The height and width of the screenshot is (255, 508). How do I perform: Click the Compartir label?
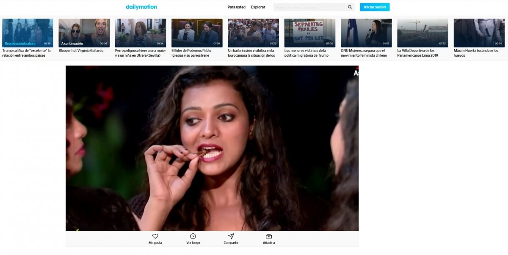(x=231, y=243)
